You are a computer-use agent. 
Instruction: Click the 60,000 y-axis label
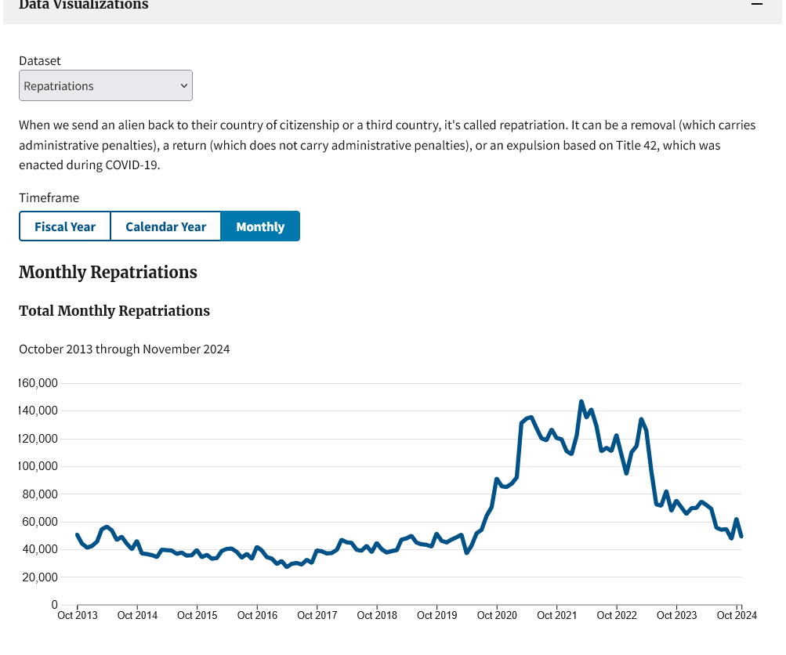click(x=40, y=522)
